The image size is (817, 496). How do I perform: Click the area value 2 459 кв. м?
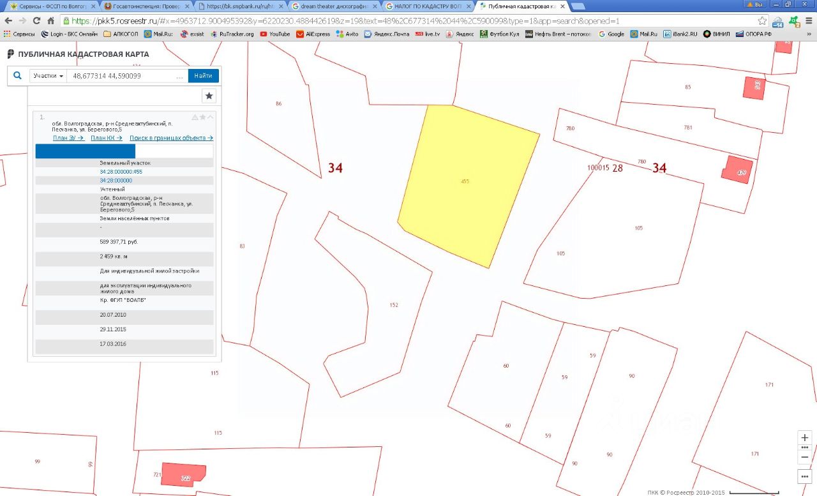[114, 257]
